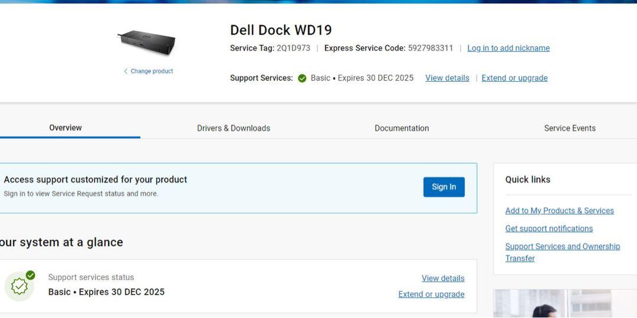Open Add to My Products & Services link

tap(559, 210)
